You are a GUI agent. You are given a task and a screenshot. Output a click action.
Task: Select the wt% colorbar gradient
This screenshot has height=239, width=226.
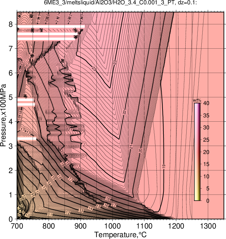click(x=197, y=152)
